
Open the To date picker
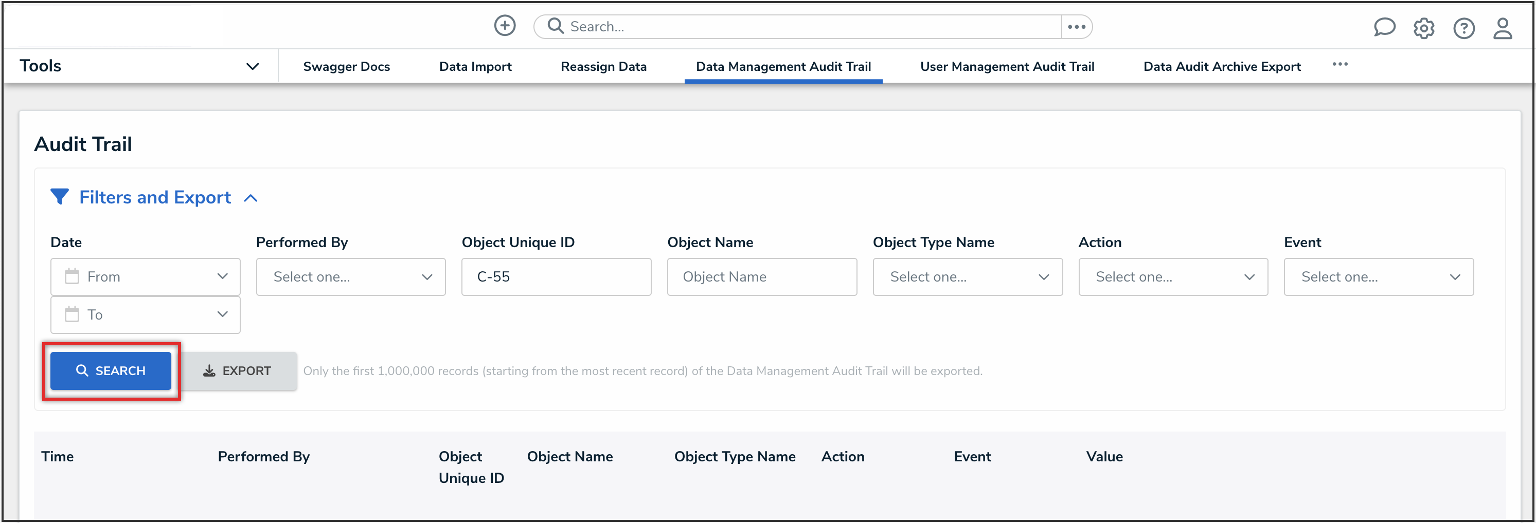click(145, 314)
